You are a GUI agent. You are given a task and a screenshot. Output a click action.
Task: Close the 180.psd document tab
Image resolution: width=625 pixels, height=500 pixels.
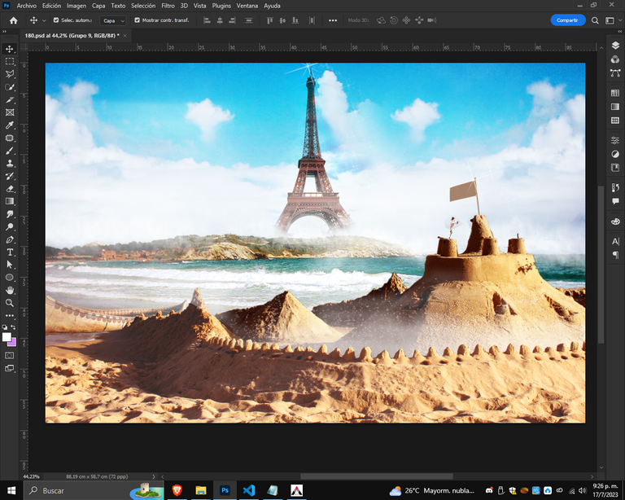pos(125,36)
